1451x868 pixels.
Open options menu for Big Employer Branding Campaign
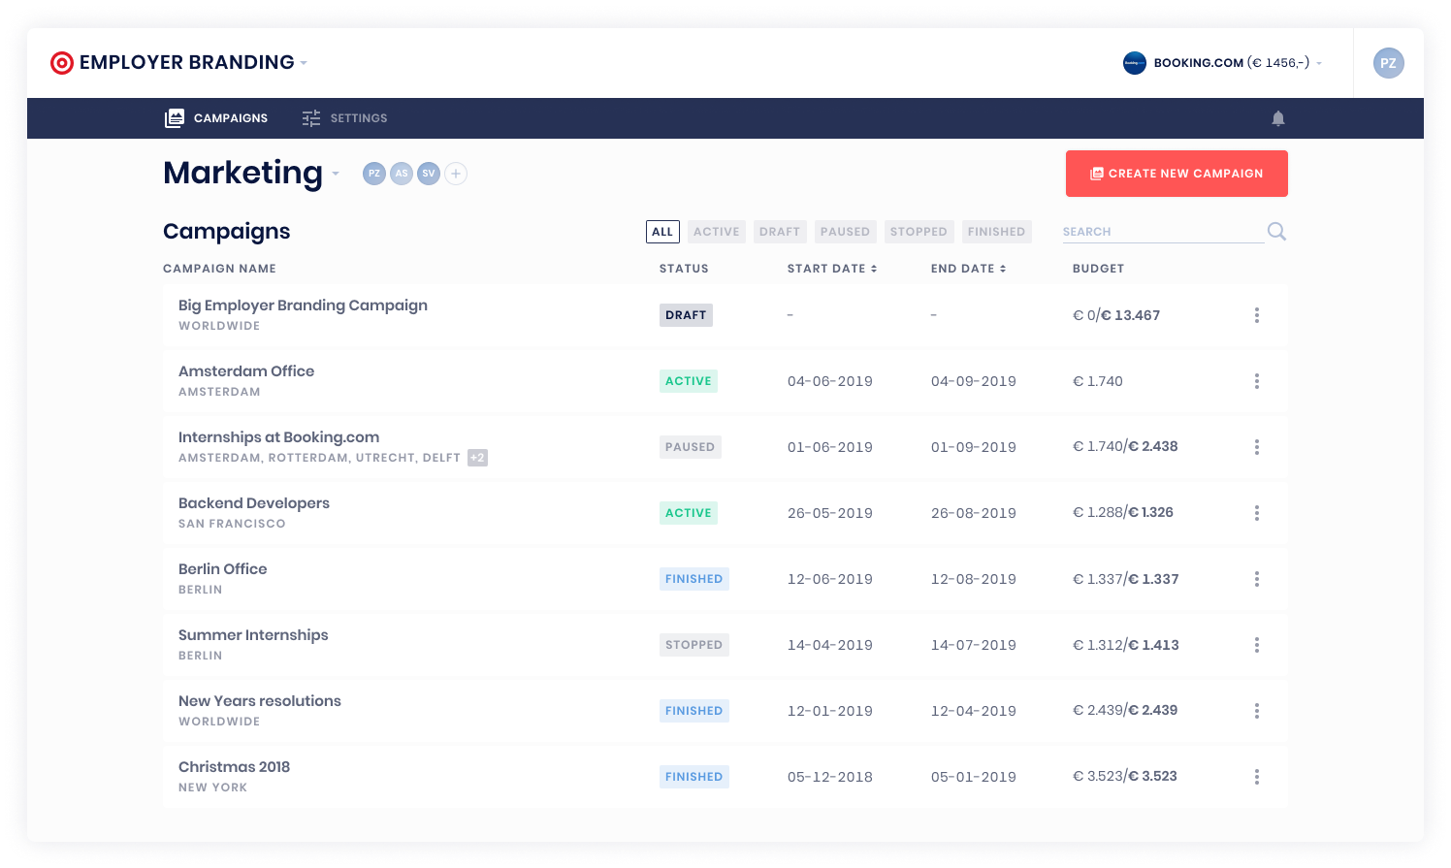1257,315
